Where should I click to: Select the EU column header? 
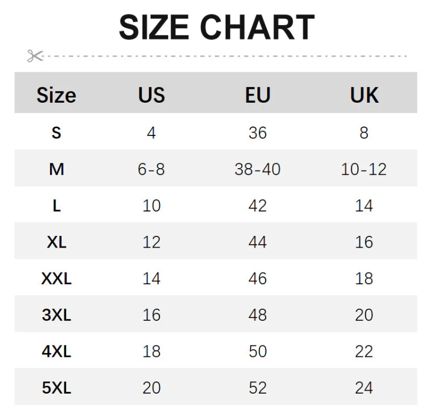click(x=258, y=95)
